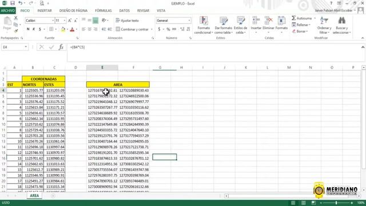Image resolution: width=366 pixels, height=206 pixels.
Task: Decrease font size with the smaller A icon
Action: [75, 21]
